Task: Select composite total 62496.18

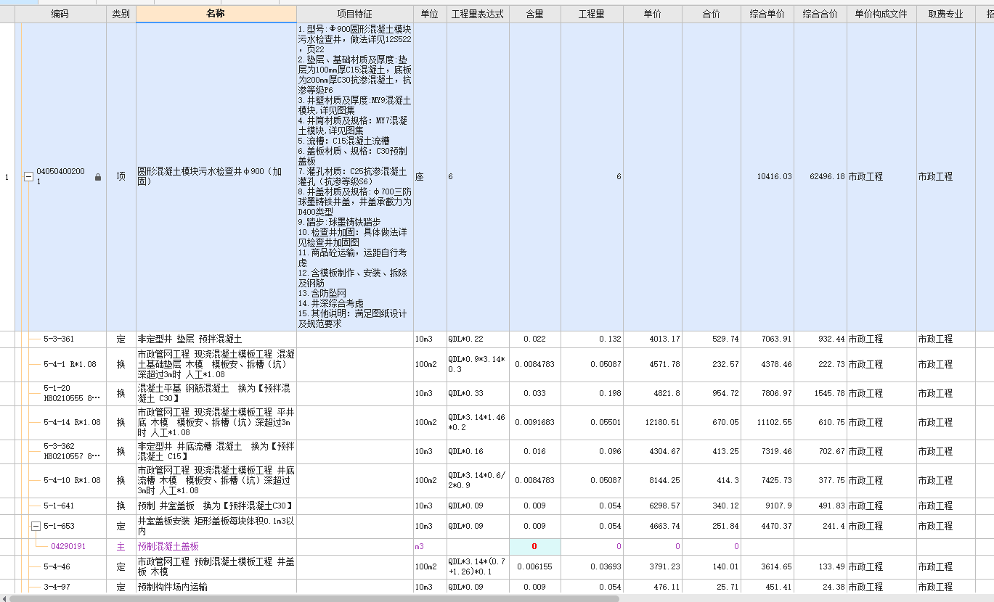Action: [x=820, y=177]
